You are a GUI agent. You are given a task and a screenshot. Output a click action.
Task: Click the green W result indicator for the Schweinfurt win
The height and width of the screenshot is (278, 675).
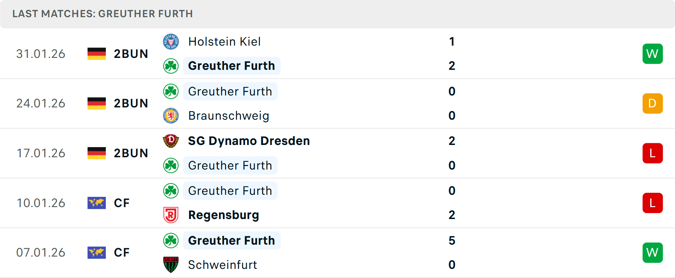click(652, 252)
